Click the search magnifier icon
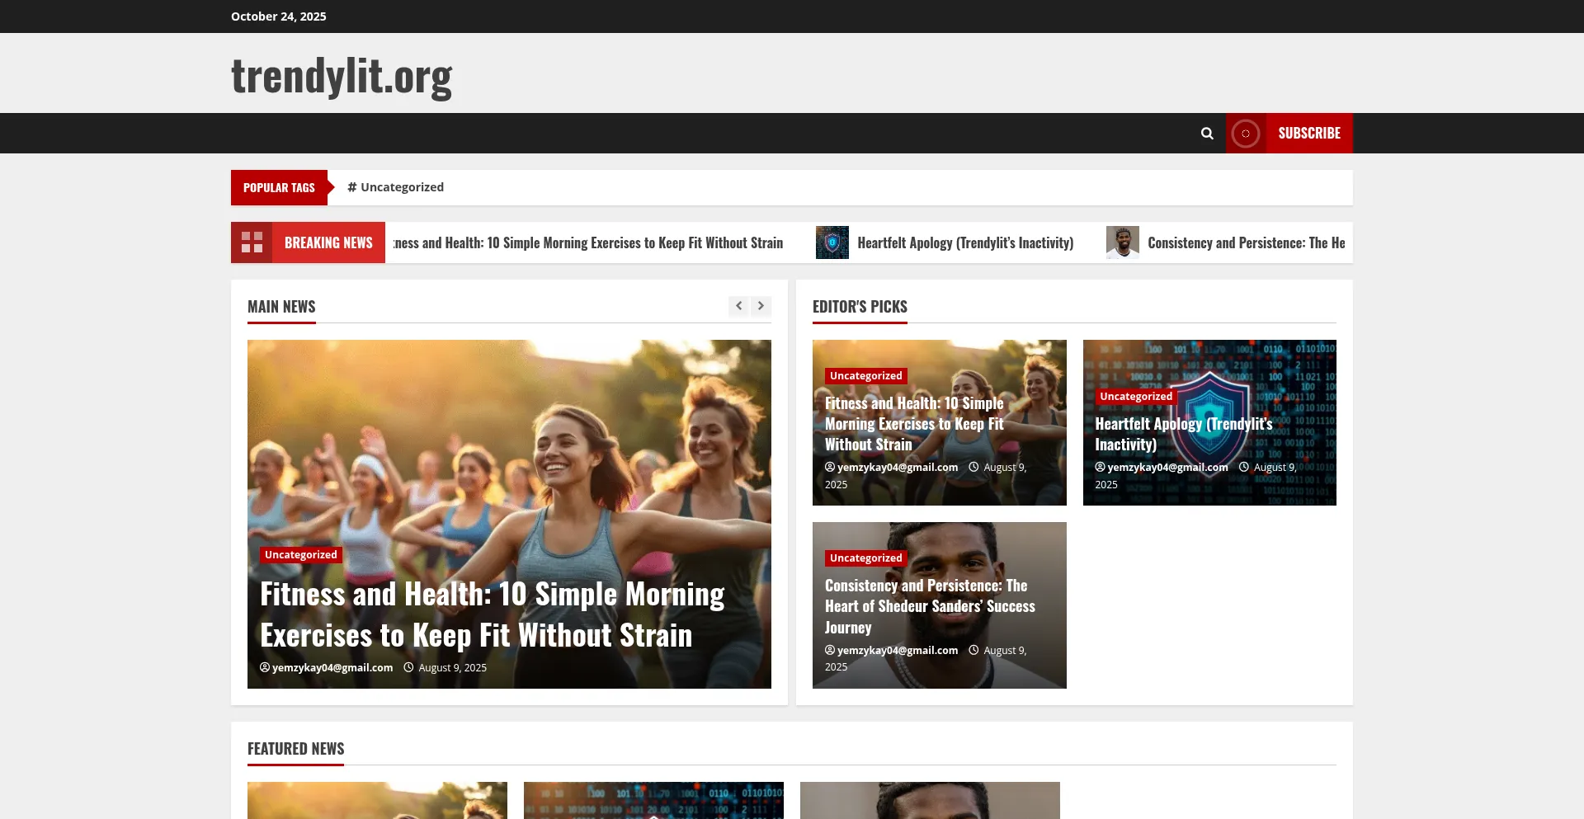1584x819 pixels. (x=1207, y=134)
